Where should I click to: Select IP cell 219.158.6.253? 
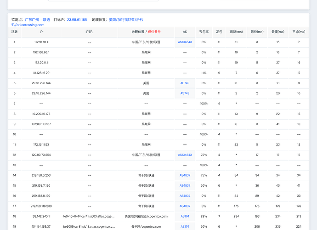41,175
